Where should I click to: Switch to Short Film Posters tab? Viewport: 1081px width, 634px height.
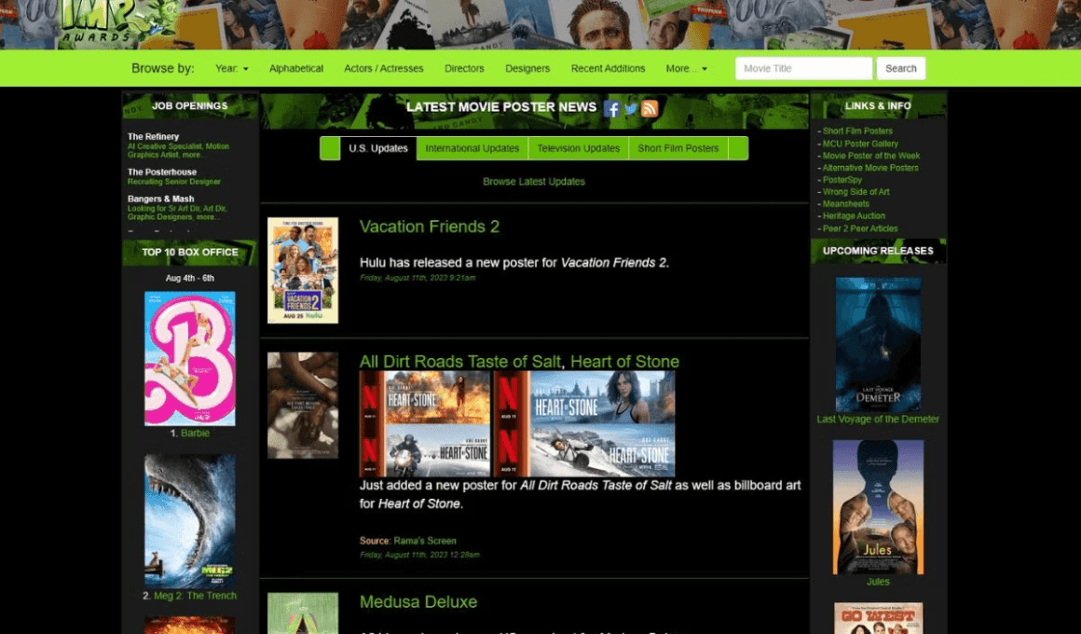[x=678, y=148]
